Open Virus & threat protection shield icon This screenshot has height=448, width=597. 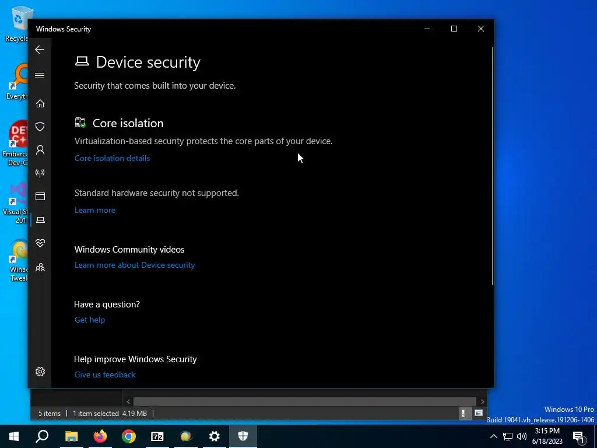[40, 127]
